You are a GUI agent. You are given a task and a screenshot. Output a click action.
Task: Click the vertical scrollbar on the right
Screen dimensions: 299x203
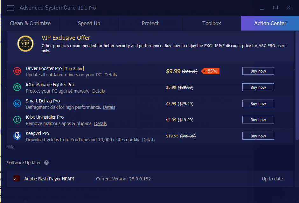297,86
